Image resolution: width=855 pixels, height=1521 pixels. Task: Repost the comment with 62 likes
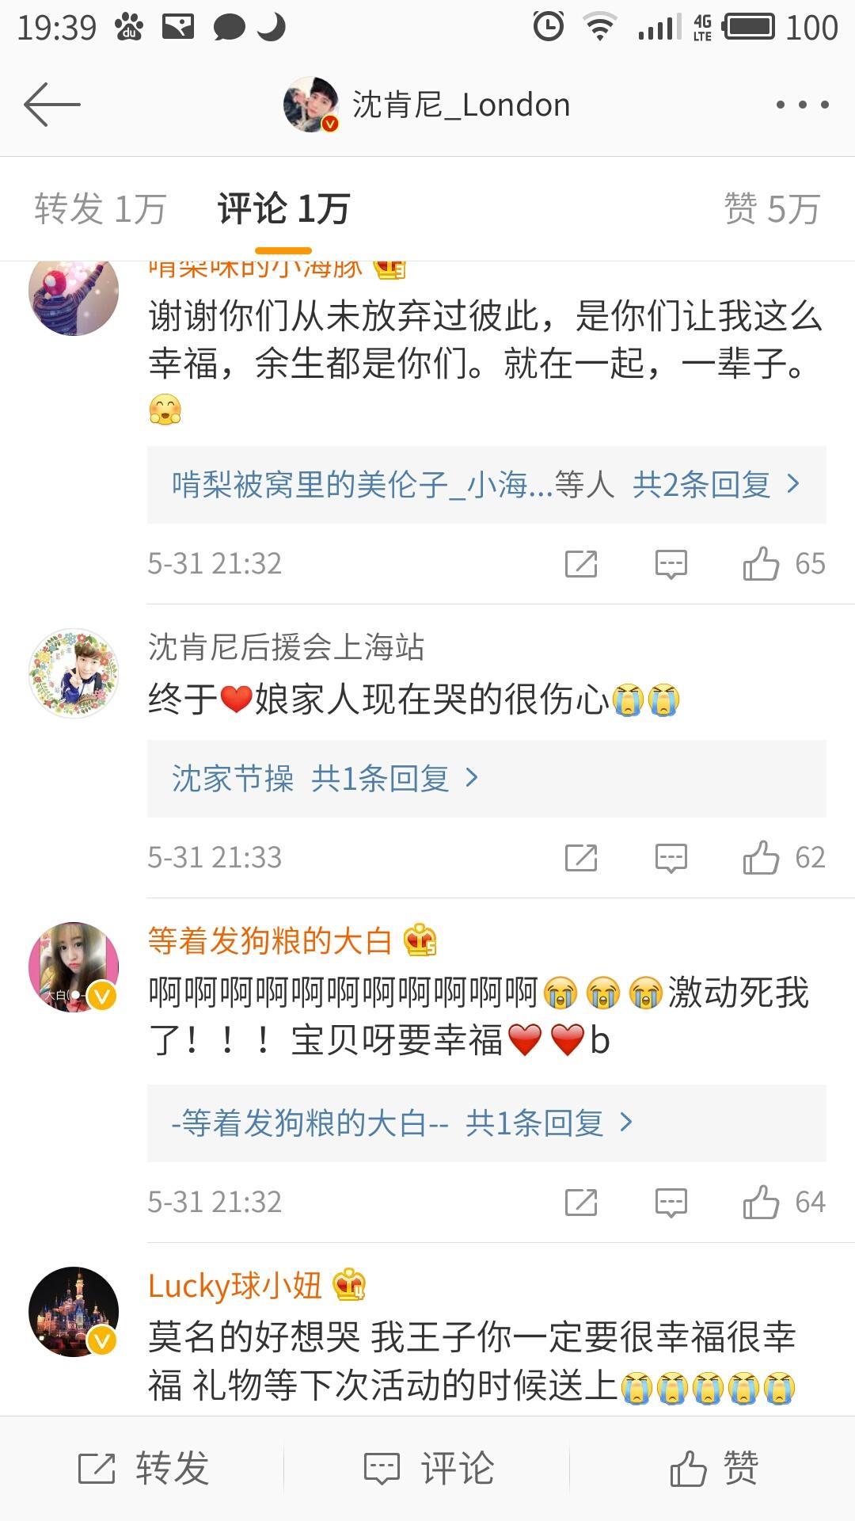(581, 858)
